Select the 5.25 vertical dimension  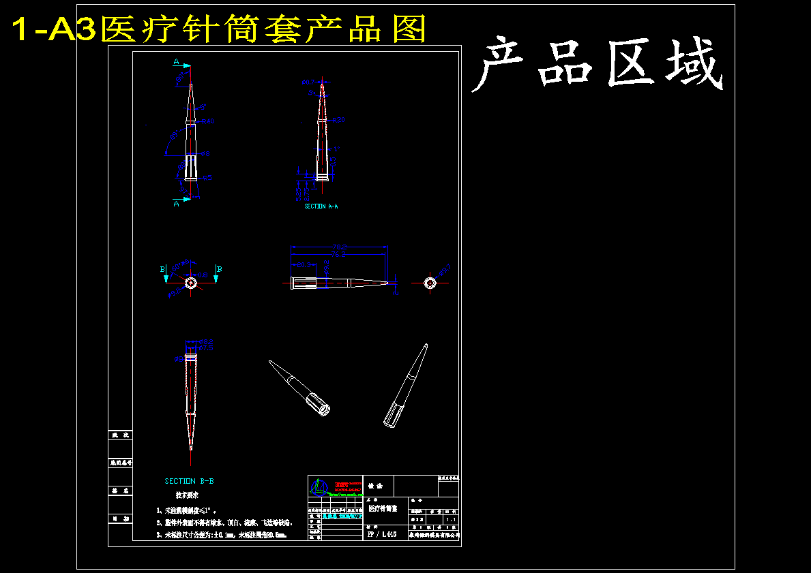click(299, 193)
